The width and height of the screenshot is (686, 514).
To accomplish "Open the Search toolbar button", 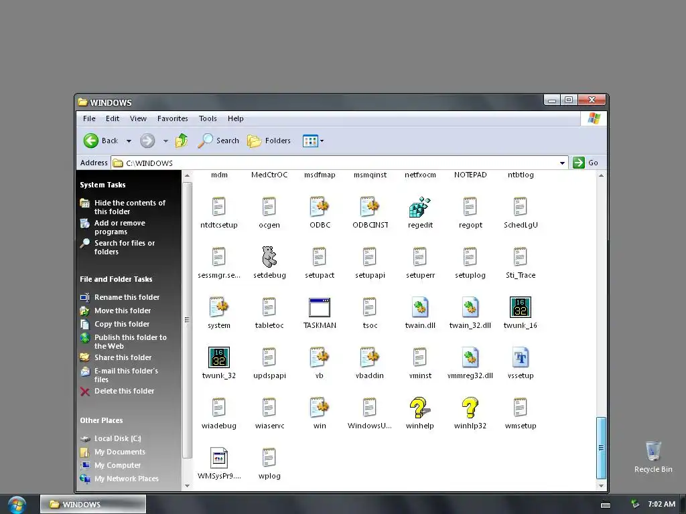I will (x=218, y=141).
